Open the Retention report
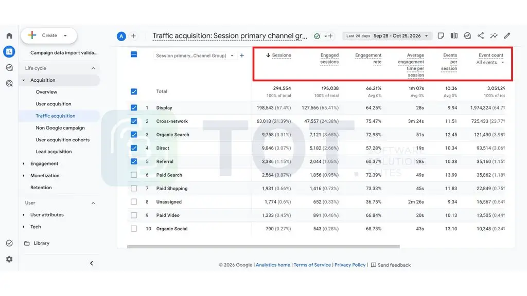The image size is (527, 296). pos(41,188)
